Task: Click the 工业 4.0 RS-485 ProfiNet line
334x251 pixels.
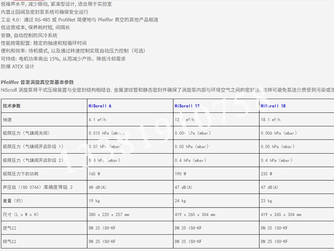Action: tap(79, 20)
